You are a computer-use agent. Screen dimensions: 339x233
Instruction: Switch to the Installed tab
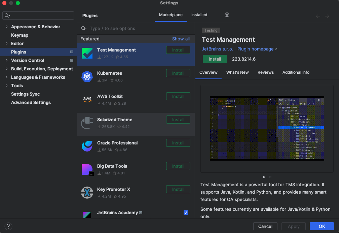click(x=199, y=15)
